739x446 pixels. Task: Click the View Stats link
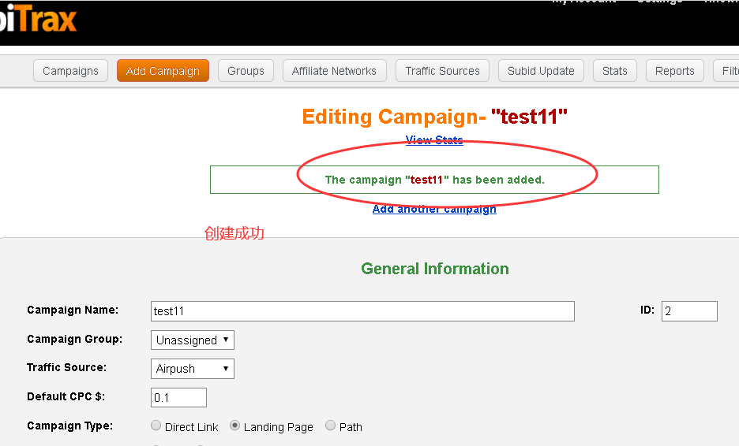point(434,140)
